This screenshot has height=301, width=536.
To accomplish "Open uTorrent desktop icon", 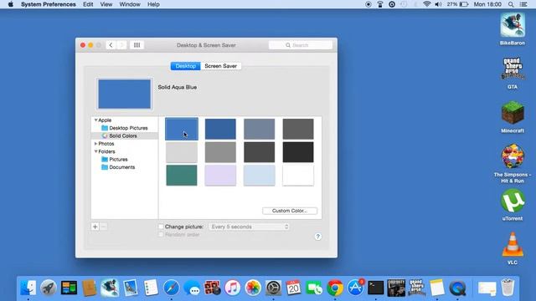I will [513, 201].
